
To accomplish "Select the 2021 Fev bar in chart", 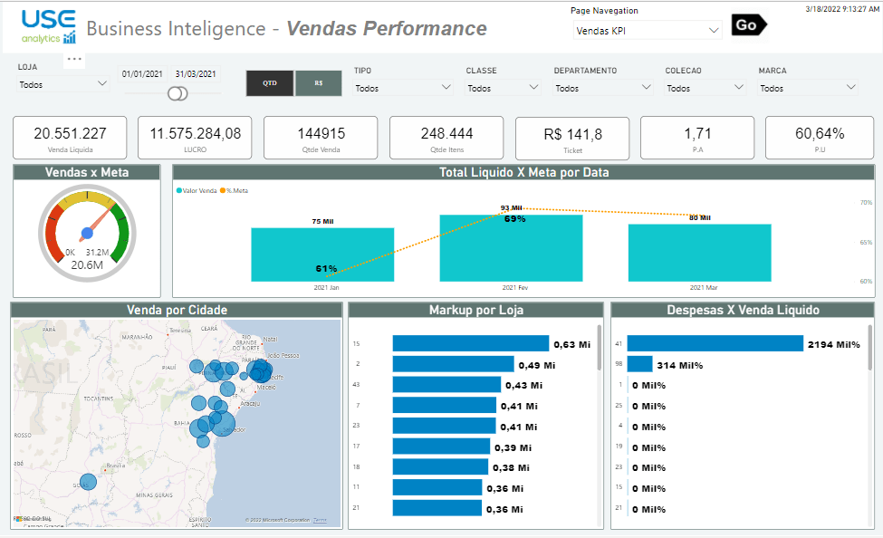I will 511,247.
